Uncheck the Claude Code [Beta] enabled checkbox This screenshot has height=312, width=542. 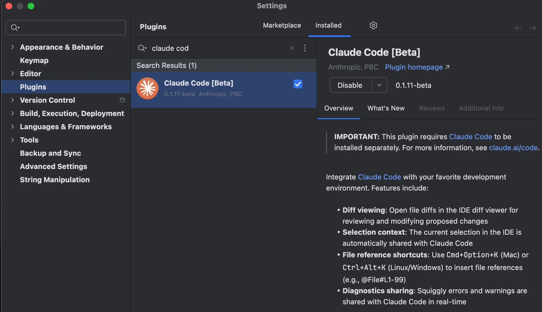[x=298, y=84]
